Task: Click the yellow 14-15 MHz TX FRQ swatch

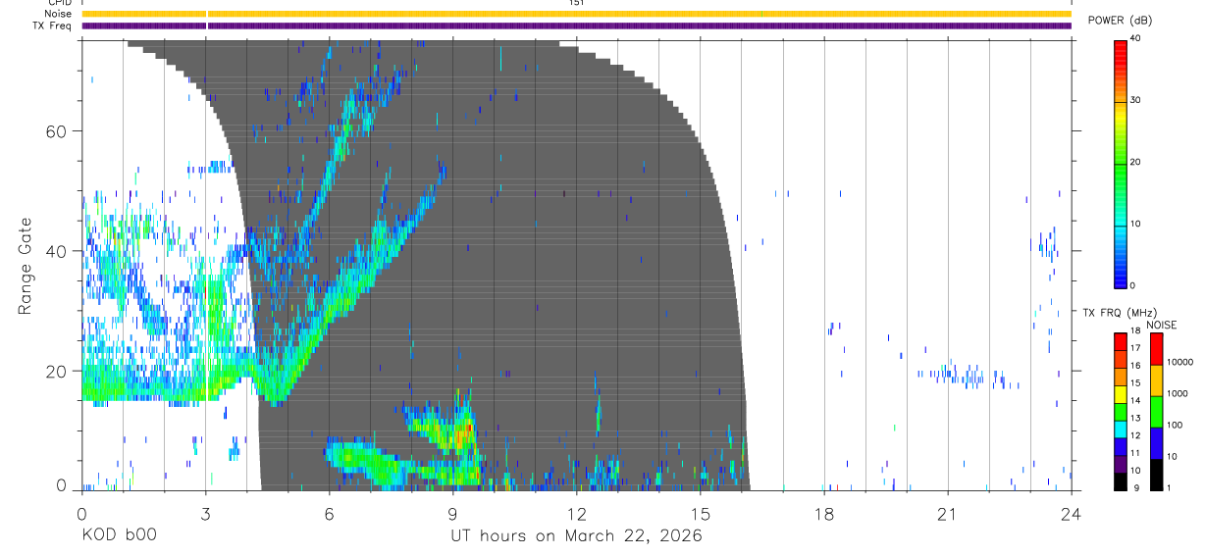Action: click(x=1121, y=396)
